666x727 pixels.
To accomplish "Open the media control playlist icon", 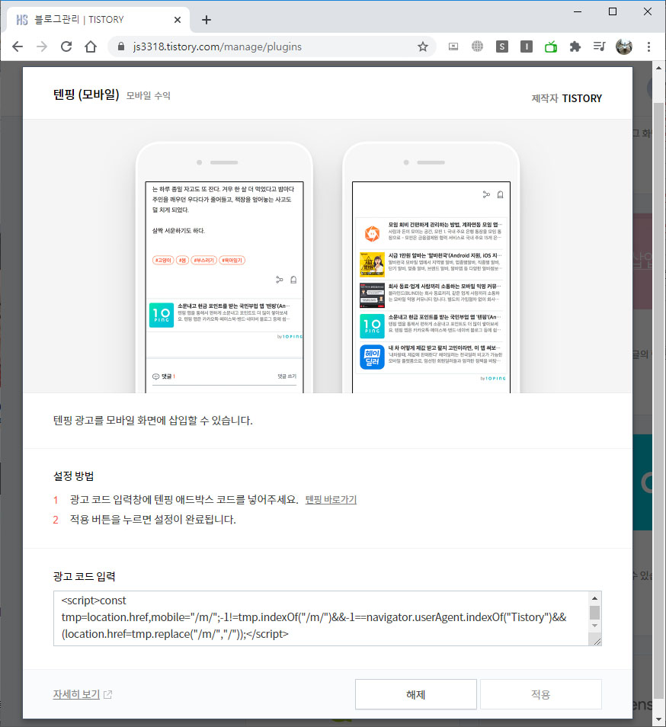I will [x=599, y=46].
